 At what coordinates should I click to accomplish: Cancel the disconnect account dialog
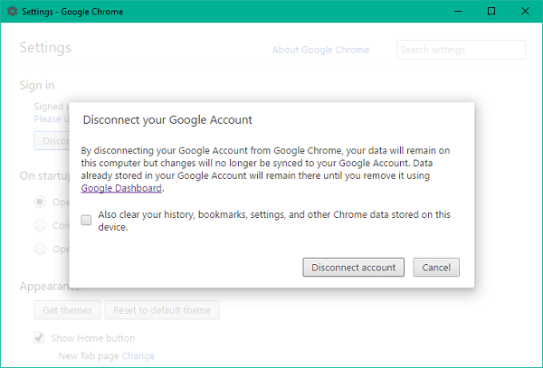(x=436, y=267)
